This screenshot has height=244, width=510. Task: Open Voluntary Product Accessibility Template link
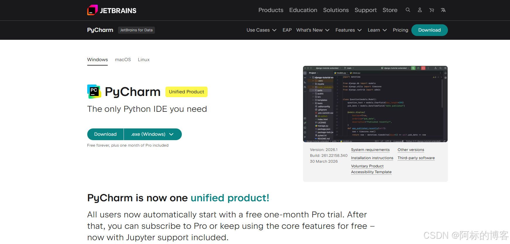pos(371,169)
